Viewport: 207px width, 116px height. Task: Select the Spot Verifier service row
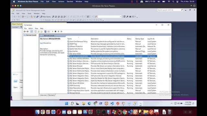tap(112, 51)
